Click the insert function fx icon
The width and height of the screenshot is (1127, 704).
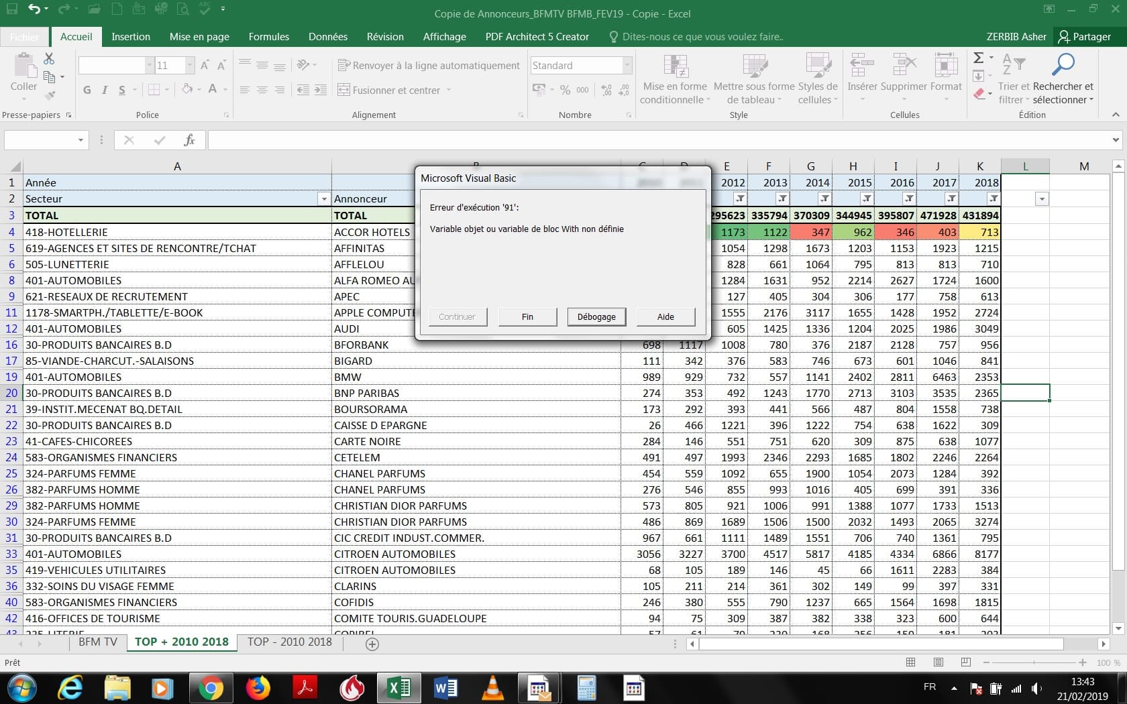pos(189,140)
